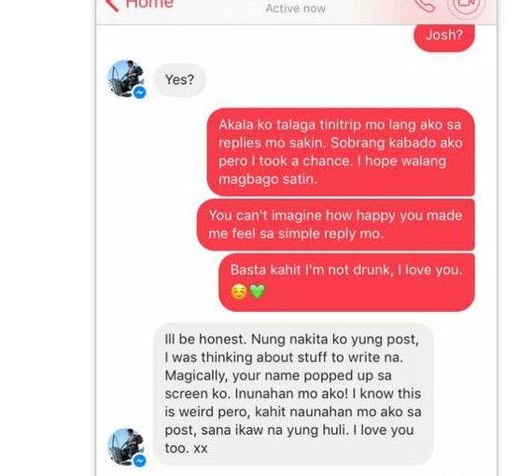The image size is (519, 476).
Task: Open profile picture beside 'Yes?' message
Action: (x=126, y=78)
